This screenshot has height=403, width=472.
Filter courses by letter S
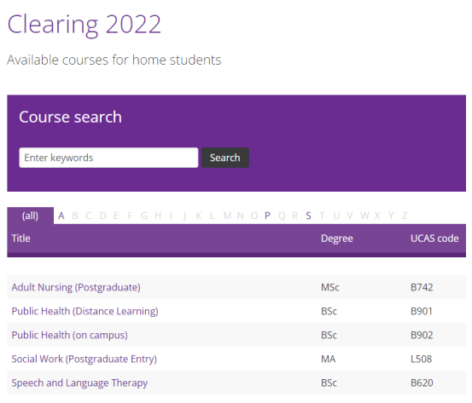pyautogui.click(x=308, y=216)
